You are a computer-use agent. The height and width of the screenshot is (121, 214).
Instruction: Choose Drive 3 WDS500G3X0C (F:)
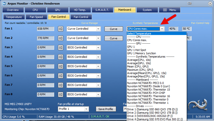[157, 116]
